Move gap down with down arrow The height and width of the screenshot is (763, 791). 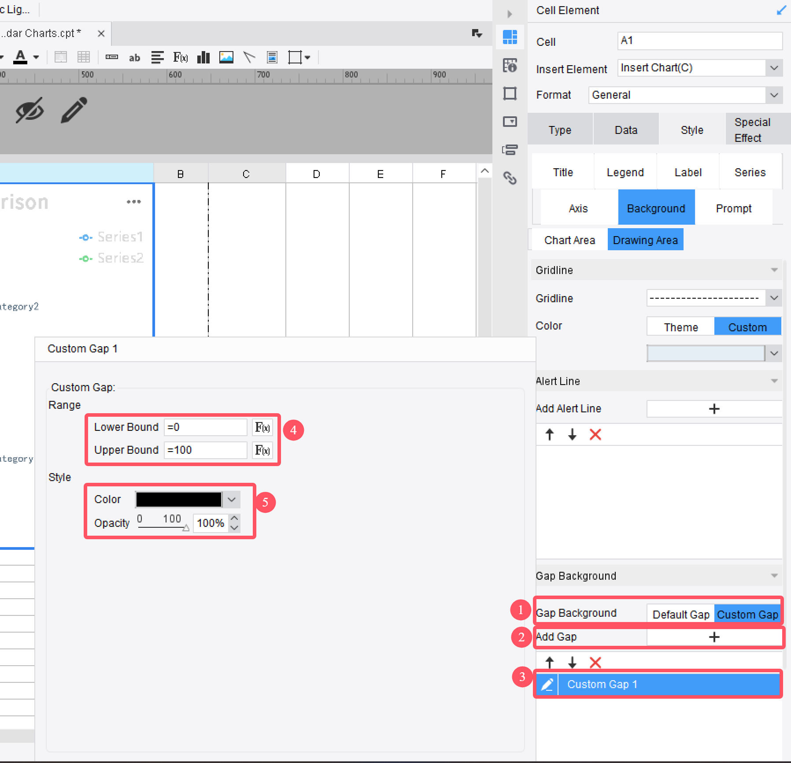pos(572,662)
